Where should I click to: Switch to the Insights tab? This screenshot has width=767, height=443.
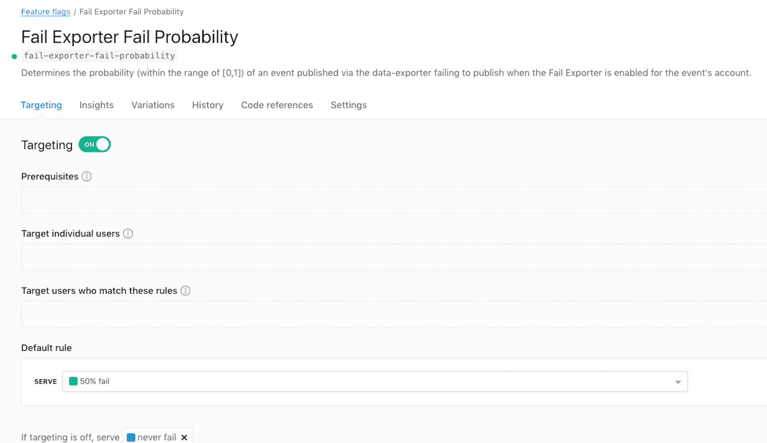click(96, 105)
